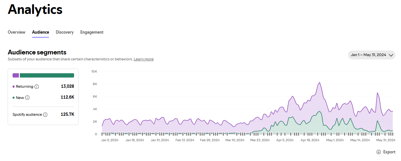Click the highest purple peak above 8K
401x161 pixels.
(319, 83)
